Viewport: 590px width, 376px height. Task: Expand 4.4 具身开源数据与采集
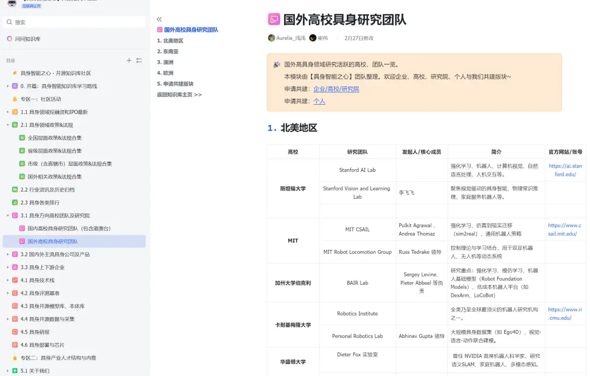tap(8, 319)
